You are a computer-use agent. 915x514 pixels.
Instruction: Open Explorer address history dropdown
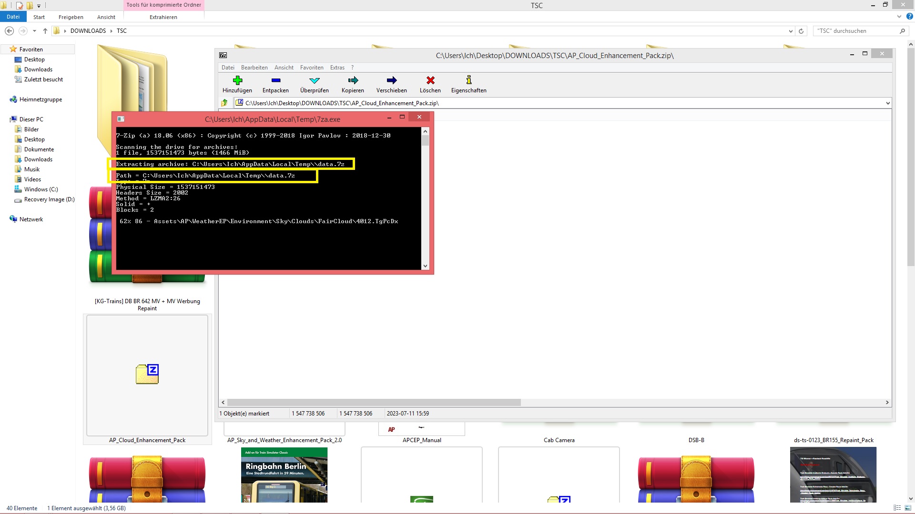pos(791,31)
